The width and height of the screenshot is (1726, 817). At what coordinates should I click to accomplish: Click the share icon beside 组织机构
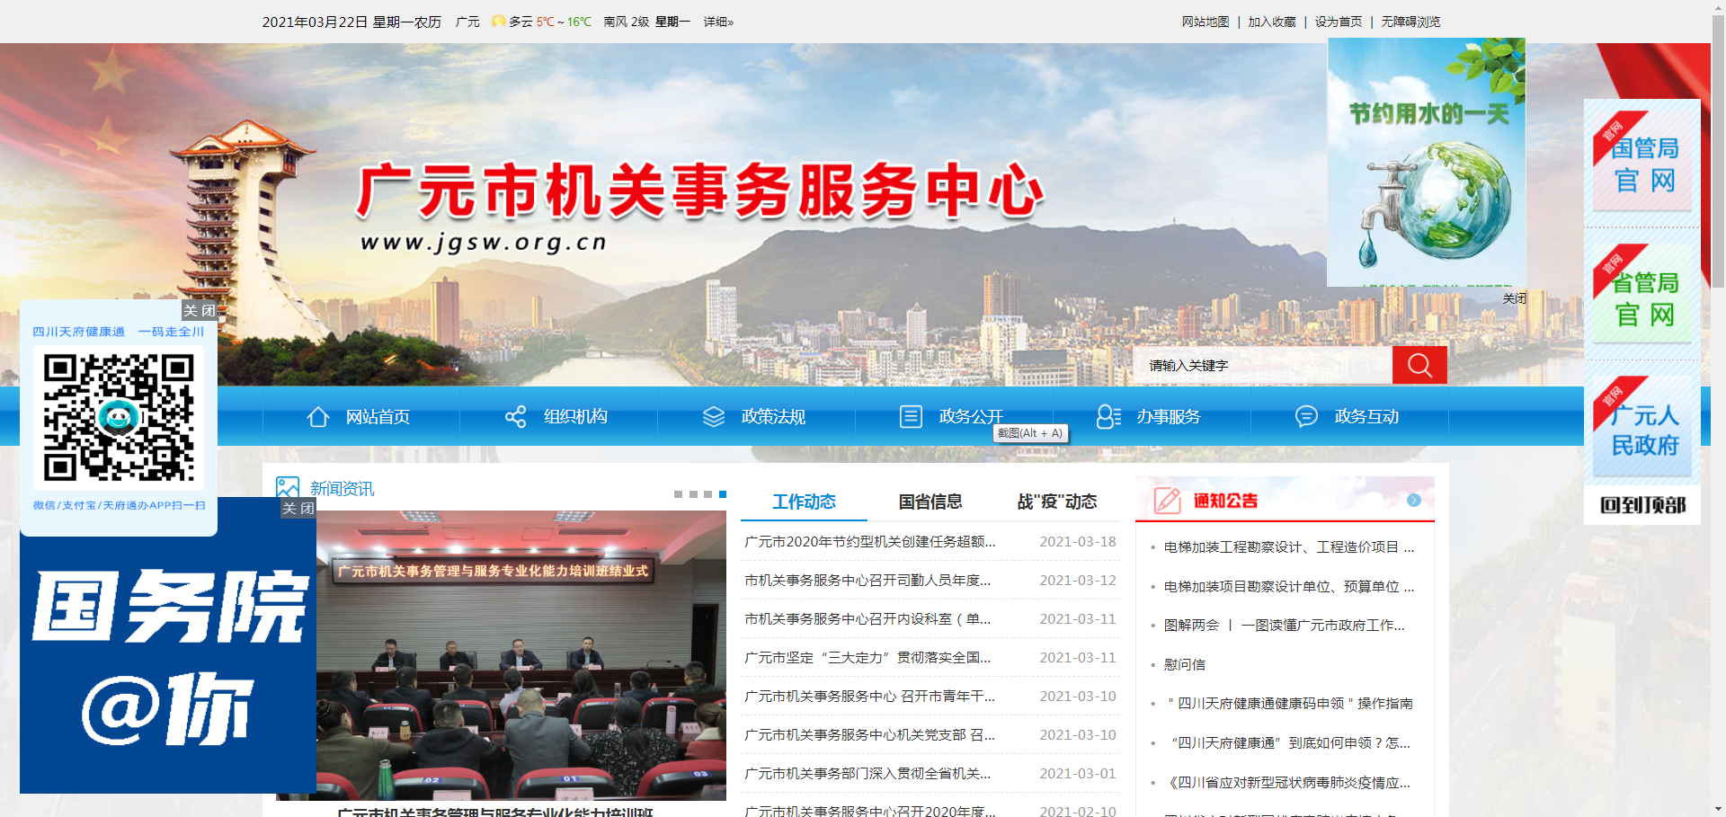pos(515,417)
